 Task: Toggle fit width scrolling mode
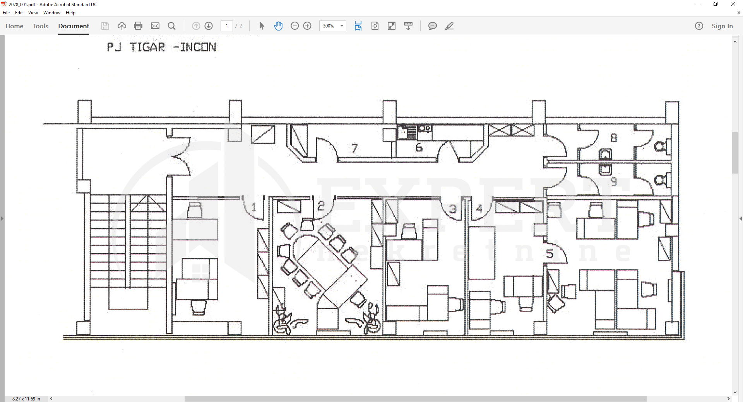[x=358, y=26]
